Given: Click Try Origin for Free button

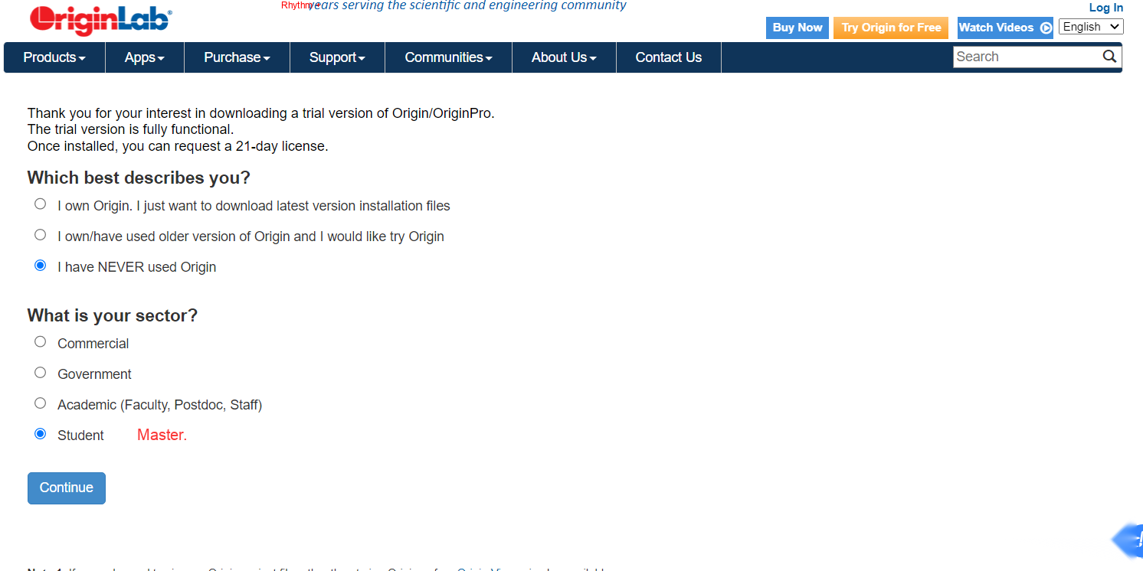Looking at the screenshot, I should click(891, 28).
